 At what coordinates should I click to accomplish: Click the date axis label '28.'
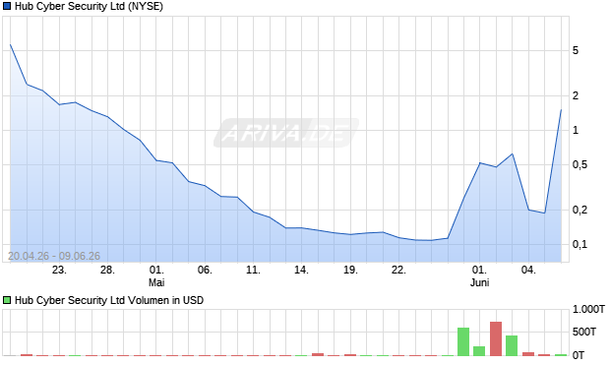[x=107, y=270]
